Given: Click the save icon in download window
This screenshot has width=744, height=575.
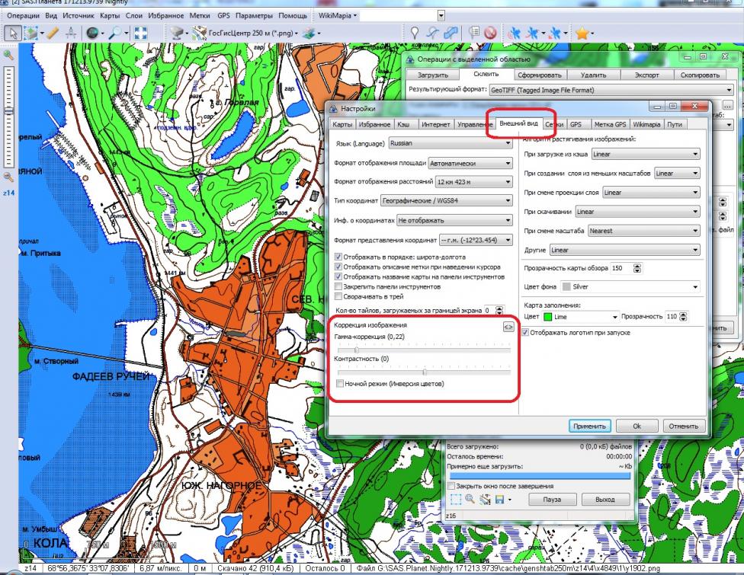Looking at the screenshot, I should coord(499,500).
